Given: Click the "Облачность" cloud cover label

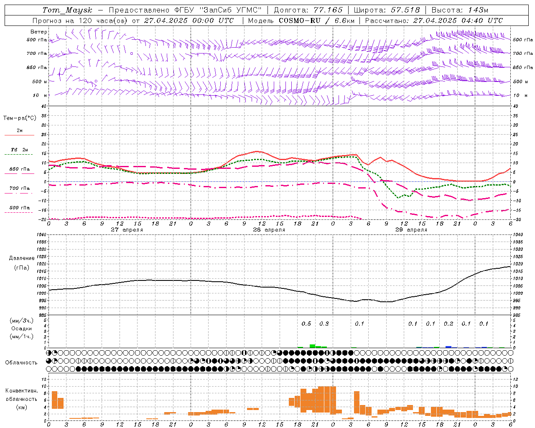Looking at the screenshot, I should pos(21,362).
